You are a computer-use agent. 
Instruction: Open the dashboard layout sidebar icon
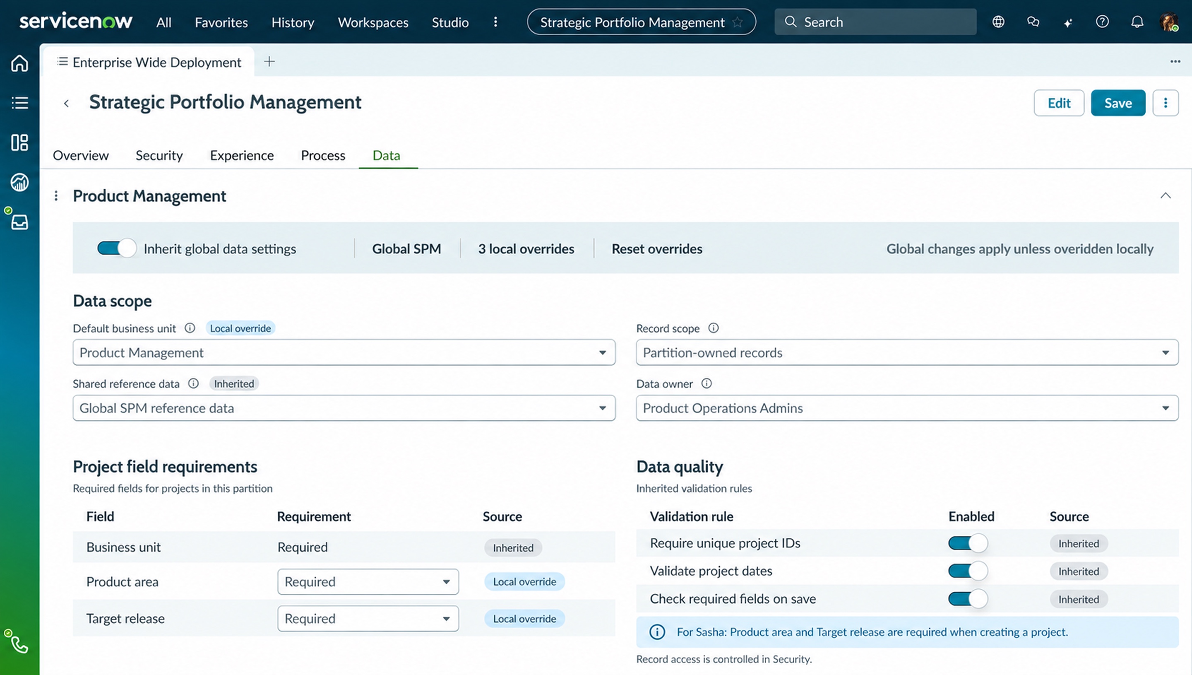19,142
